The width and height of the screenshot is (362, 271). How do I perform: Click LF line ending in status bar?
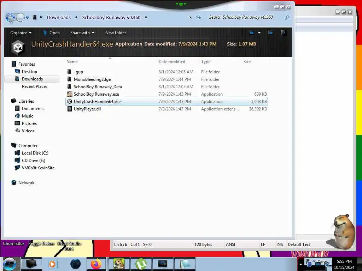(x=263, y=245)
